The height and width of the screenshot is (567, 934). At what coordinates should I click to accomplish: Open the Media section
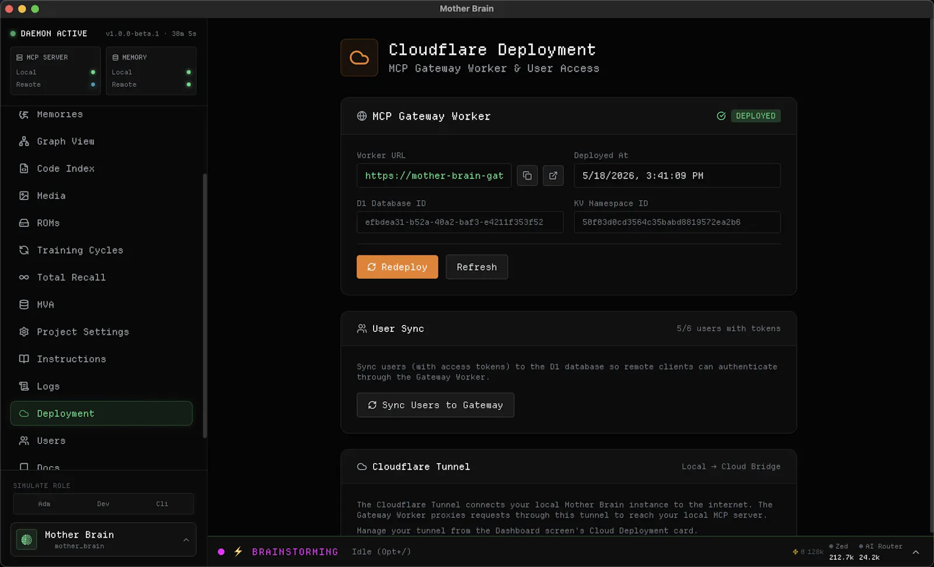(x=101, y=196)
